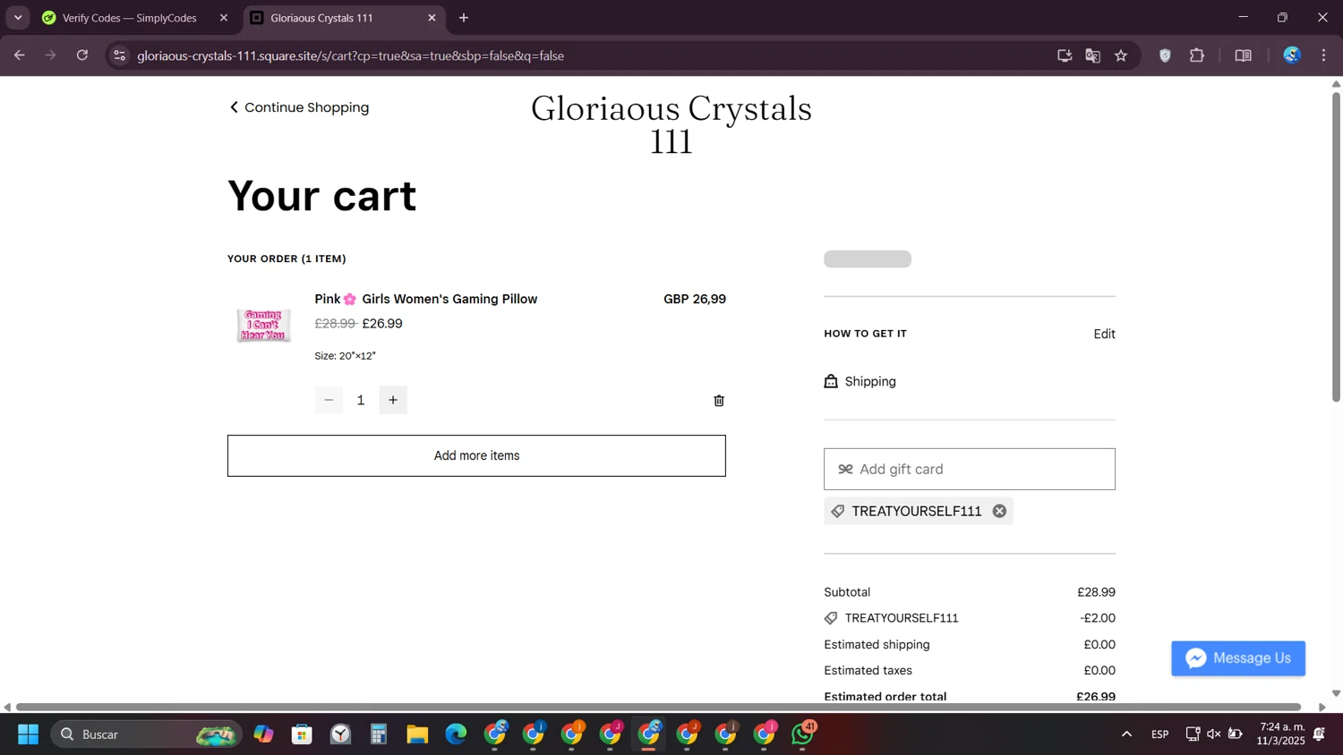Viewport: 1343px width, 755px height.
Task: Click into the Add gift card field
Action: click(970, 469)
